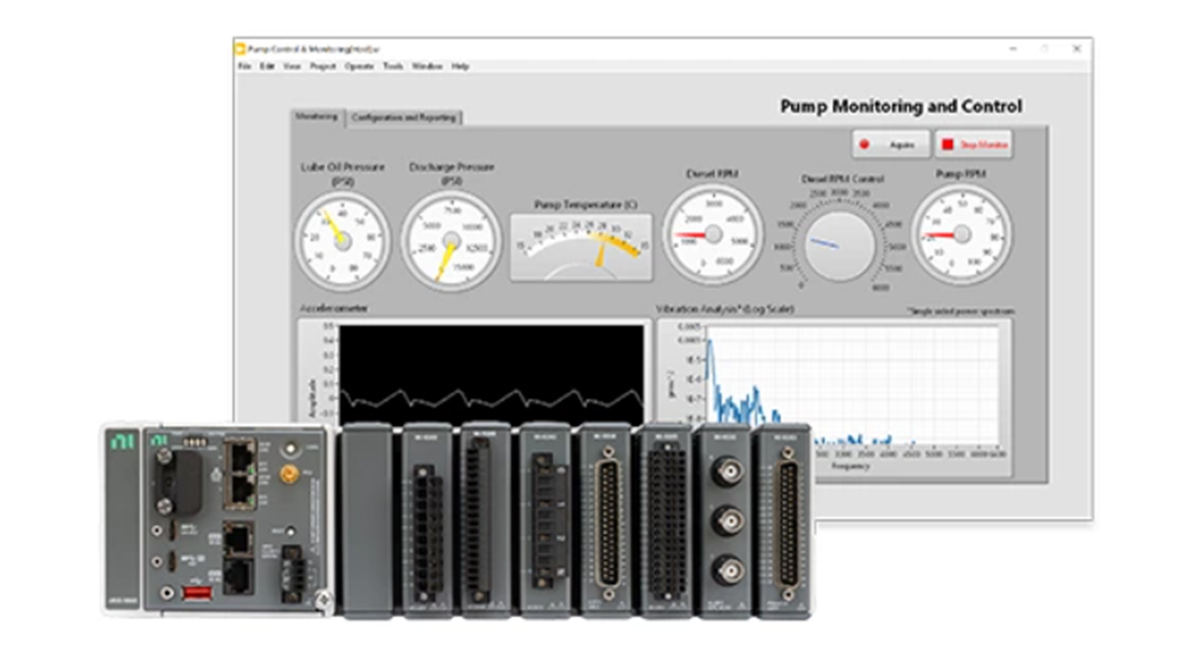
Task: Click the Pump Temperature meter
Action: (x=581, y=247)
